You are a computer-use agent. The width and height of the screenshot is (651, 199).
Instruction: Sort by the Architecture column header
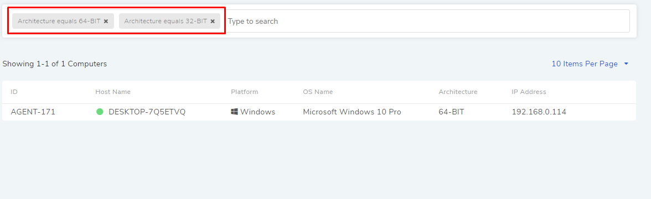(x=458, y=92)
